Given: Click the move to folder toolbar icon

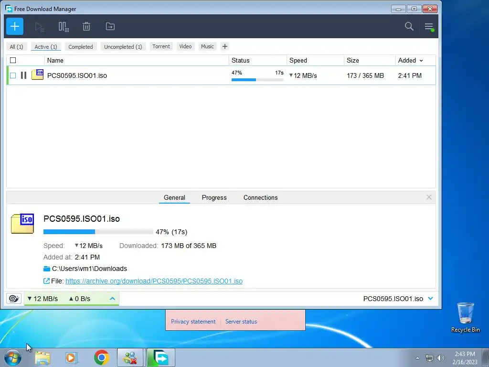Looking at the screenshot, I should point(110,27).
